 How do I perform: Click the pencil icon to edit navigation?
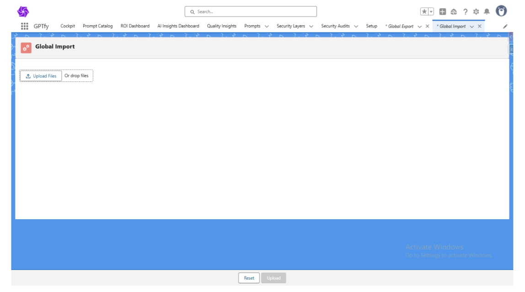tap(505, 27)
